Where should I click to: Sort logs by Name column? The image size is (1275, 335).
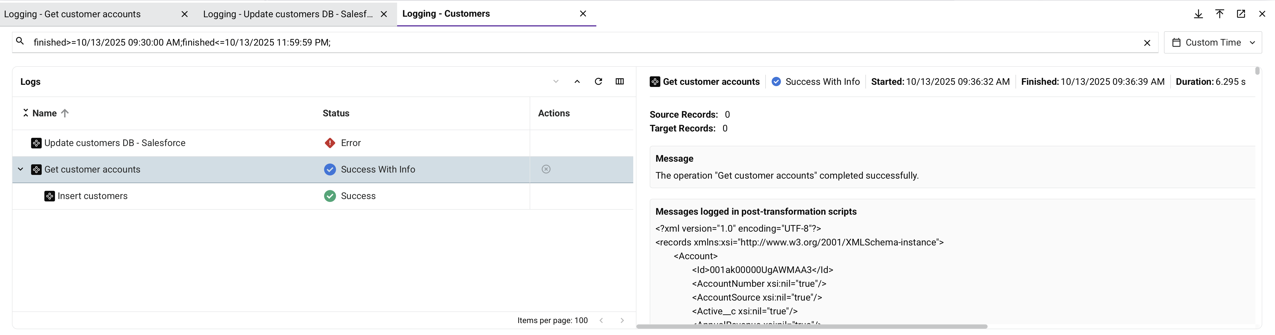pos(45,113)
